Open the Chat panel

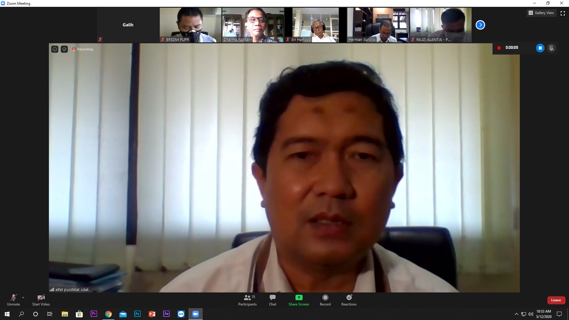pos(273,300)
